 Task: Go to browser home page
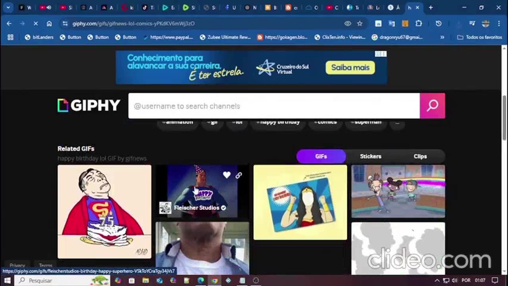(x=49, y=23)
